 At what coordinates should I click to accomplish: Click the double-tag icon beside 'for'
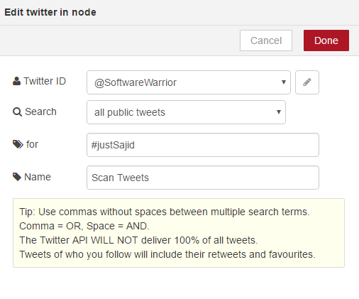(18, 144)
